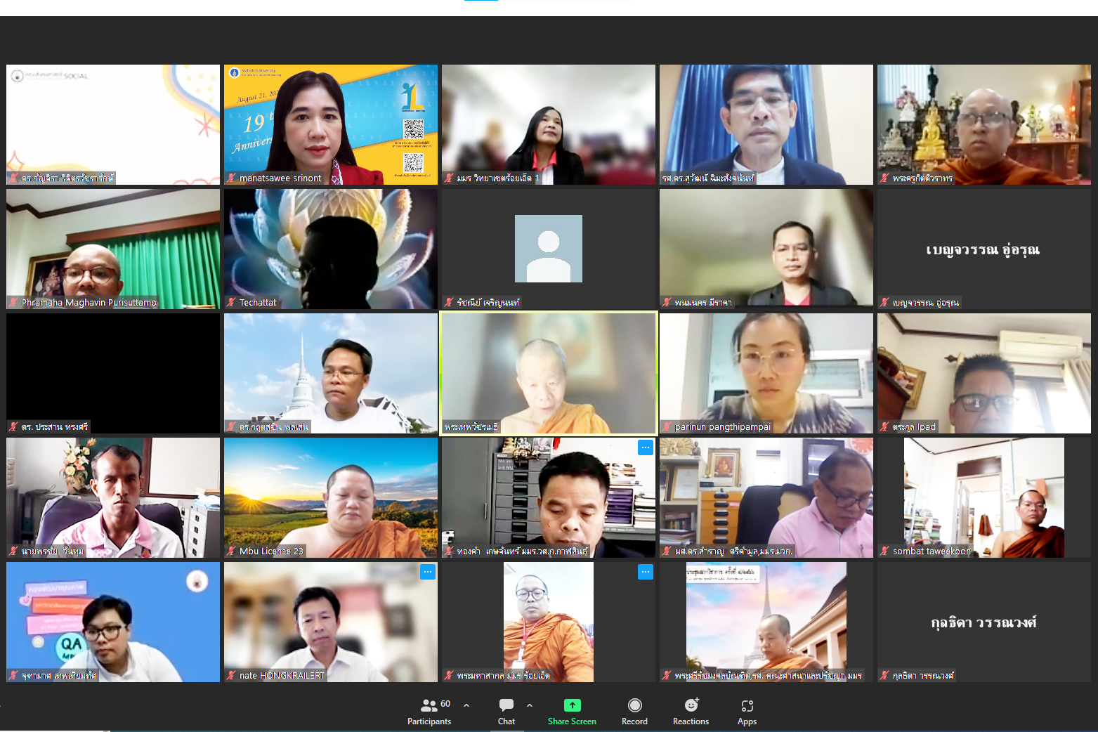Open the Participants panel
This screenshot has width=1098, height=732.
tap(429, 711)
